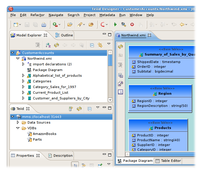Collapse the CustomerAccounts project node
The width and height of the screenshot is (197, 169).
tap(13, 53)
